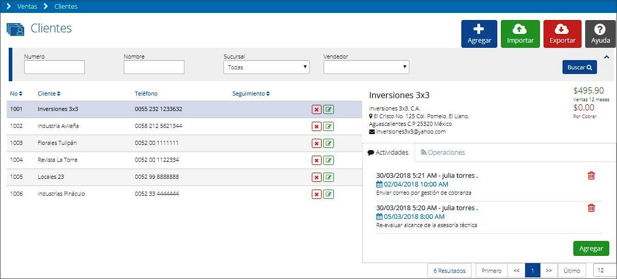Open the Sucursal dropdown
The image size is (617, 279).
267,67
